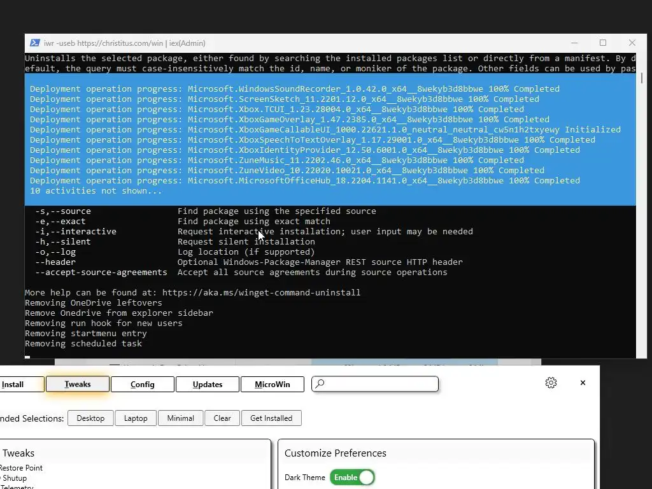The height and width of the screenshot is (489, 652).
Task: Switch to the Tweaks tab
Action: (78, 384)
